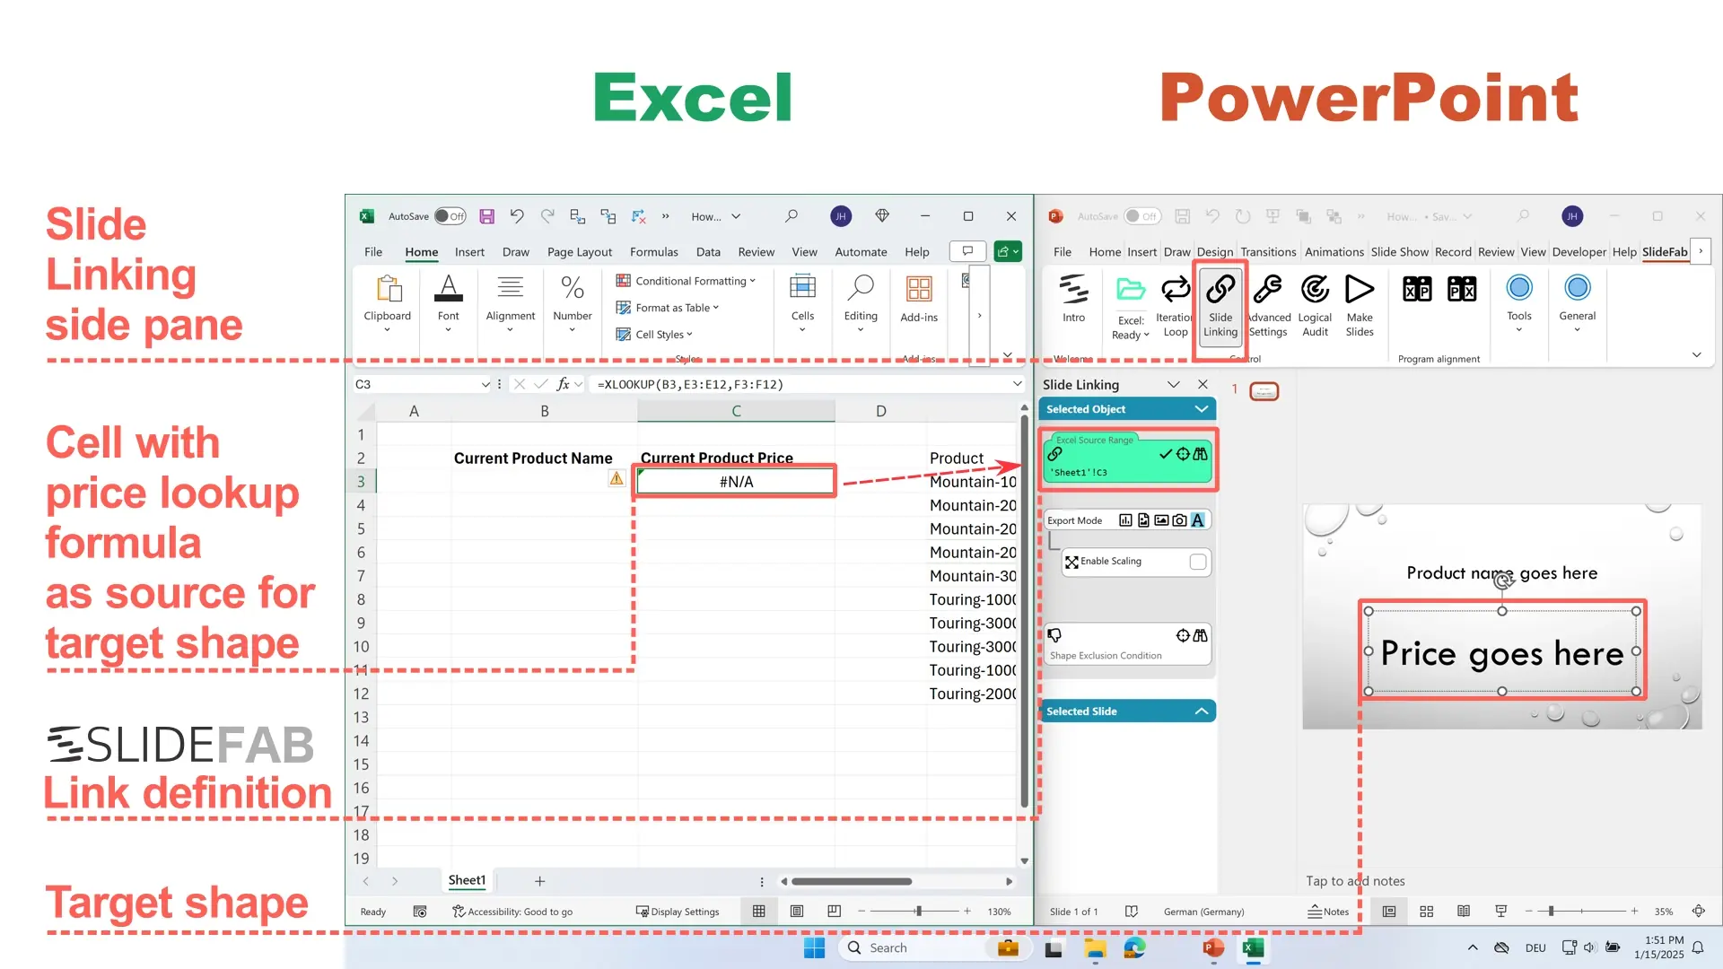This screenshot has height=969, width=1723.
Task: Open Excel Home tab
Action: (x=421, y=252)
